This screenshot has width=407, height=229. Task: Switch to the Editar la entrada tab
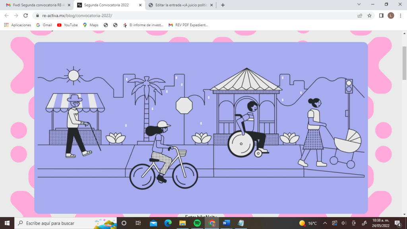pyautogui.click(x=179, y=5)
